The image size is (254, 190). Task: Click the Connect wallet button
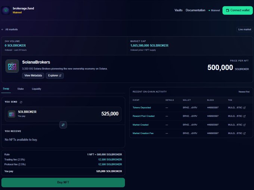pos(238,10)
